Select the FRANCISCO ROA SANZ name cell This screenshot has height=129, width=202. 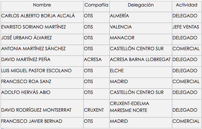tap(26, 82)
